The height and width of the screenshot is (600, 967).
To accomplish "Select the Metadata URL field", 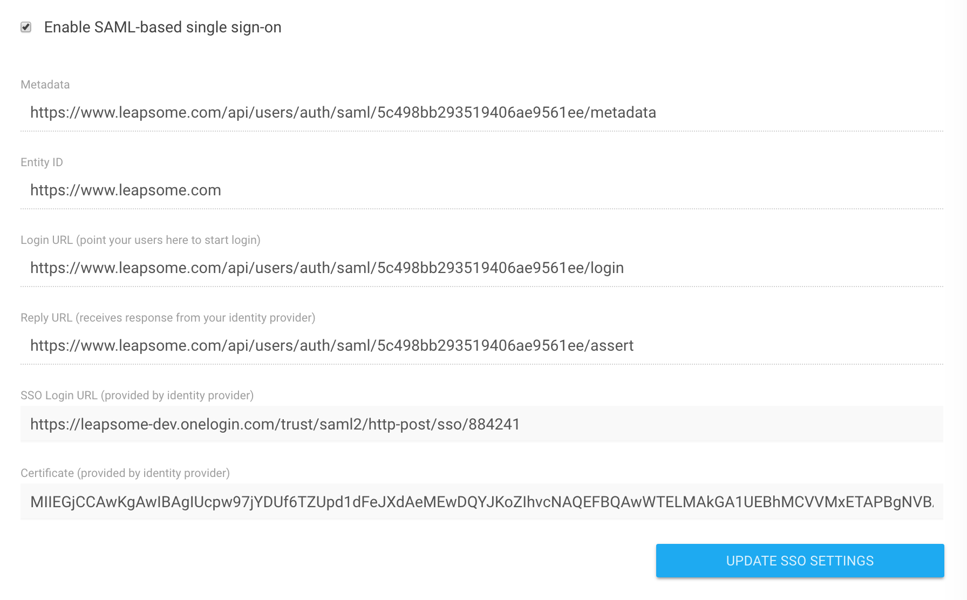I will point(482,112).
